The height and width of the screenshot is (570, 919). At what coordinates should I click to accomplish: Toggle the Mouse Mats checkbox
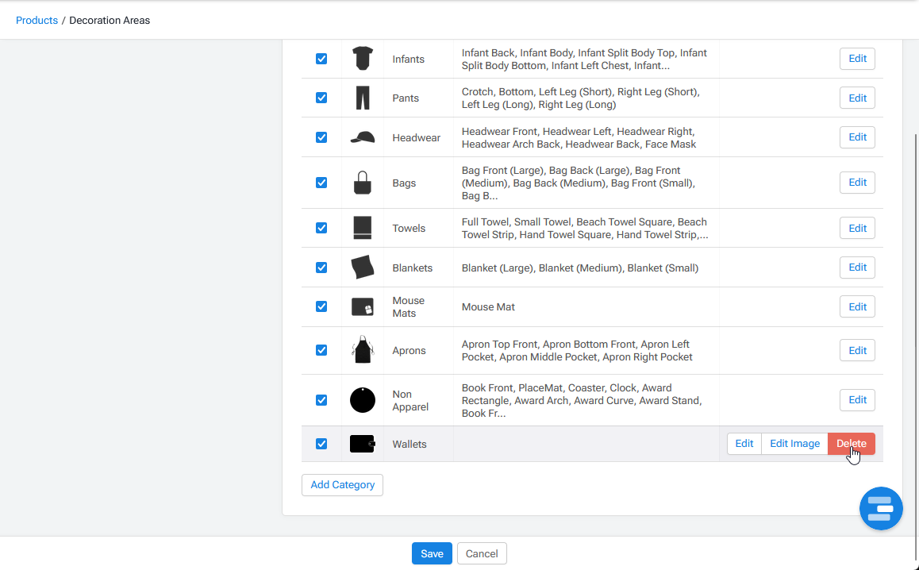(x=321, y=306)
